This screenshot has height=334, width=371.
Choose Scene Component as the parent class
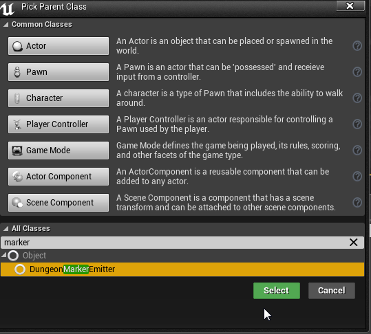pos(59,203)
